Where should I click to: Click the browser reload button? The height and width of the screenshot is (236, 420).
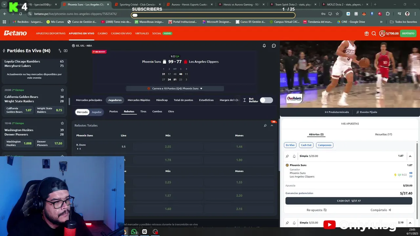click(20, 14)
